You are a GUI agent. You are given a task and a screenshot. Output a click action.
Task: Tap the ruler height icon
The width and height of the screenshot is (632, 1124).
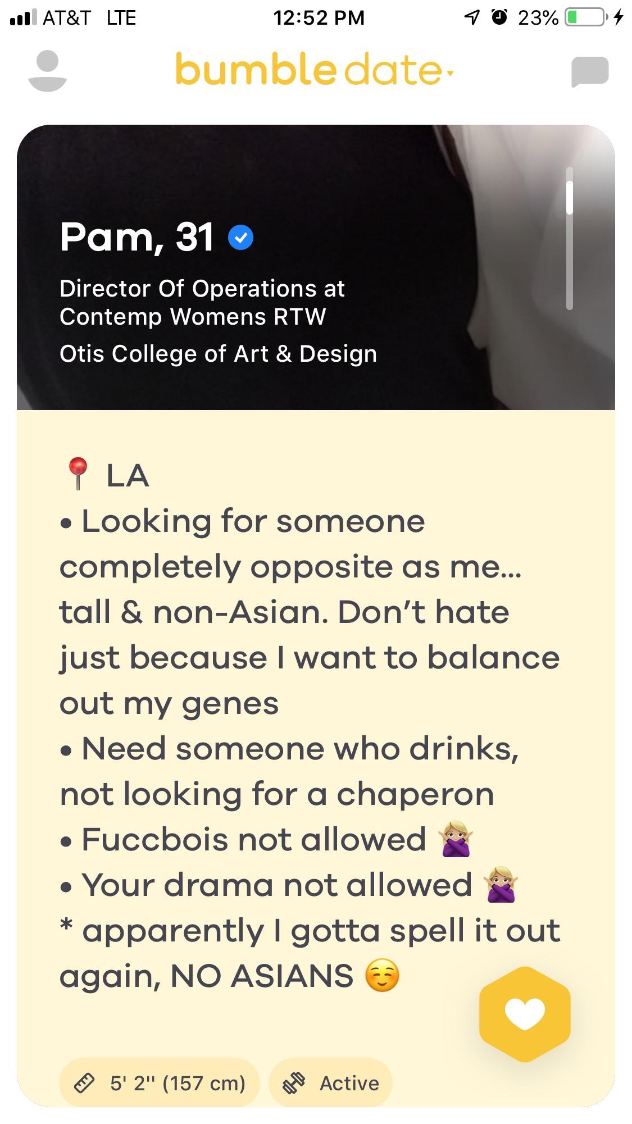84,1082
